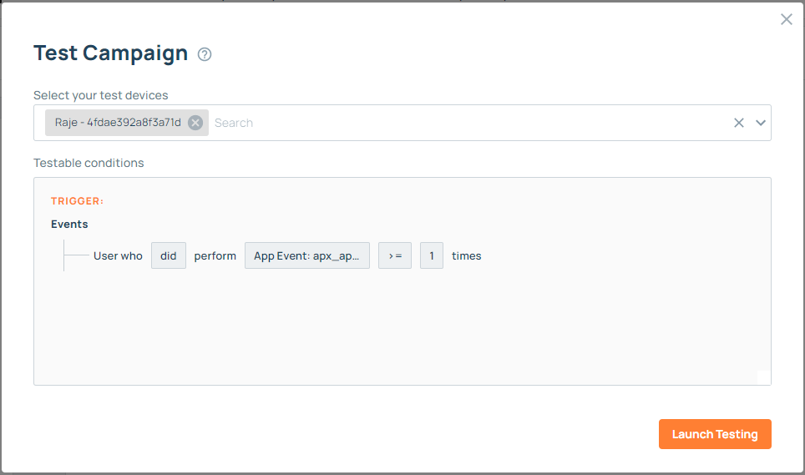This screenshot has height=475, width=805.
Task: Click the >= operator box
Action: pos(395,255)
